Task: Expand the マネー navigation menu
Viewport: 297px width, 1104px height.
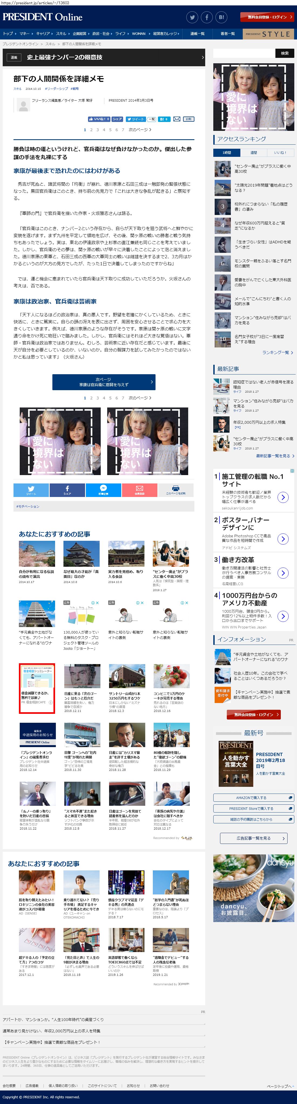Action: point(25,34)
